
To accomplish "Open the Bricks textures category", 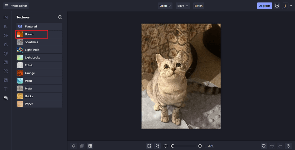I will pyautogui.click(x=39, y=96).
